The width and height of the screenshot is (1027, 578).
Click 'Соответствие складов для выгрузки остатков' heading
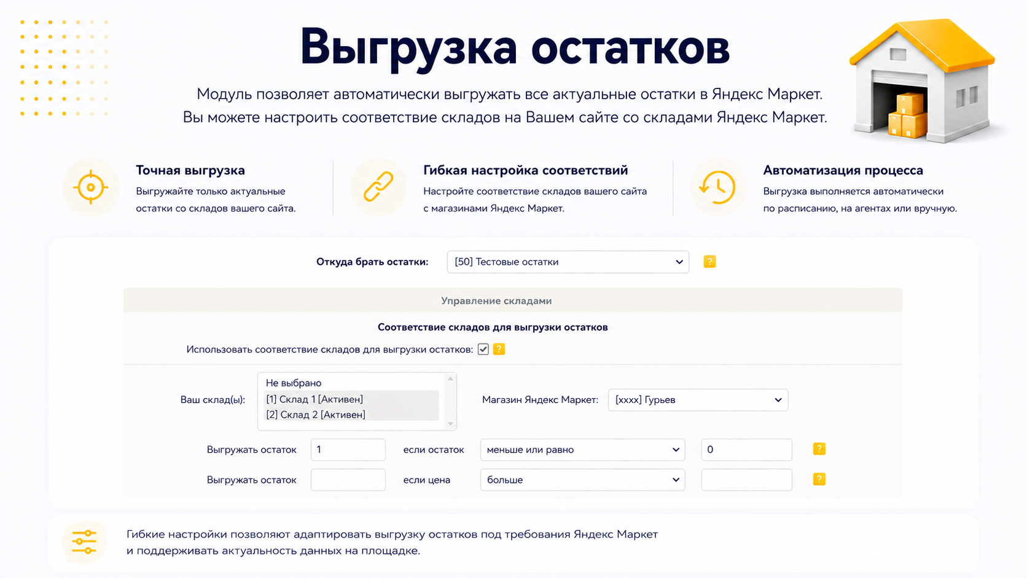pyautogui.click(x=493, y=327)
